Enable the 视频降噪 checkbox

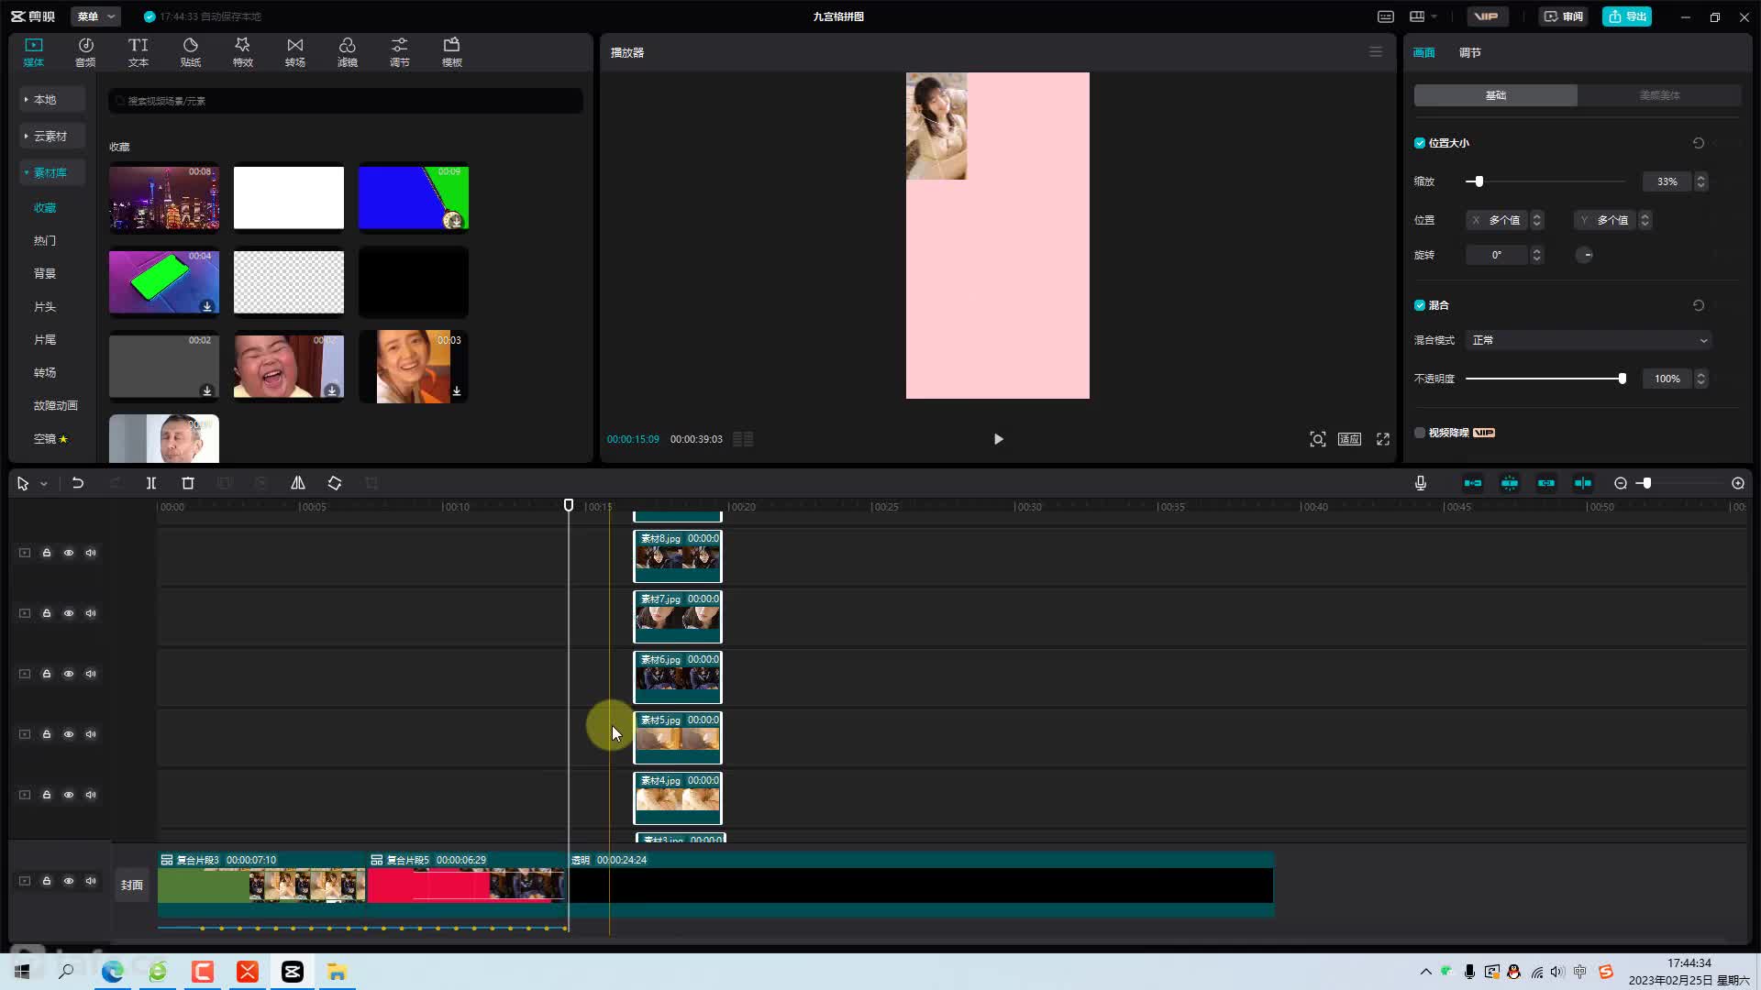click(x=1420, y=433)
